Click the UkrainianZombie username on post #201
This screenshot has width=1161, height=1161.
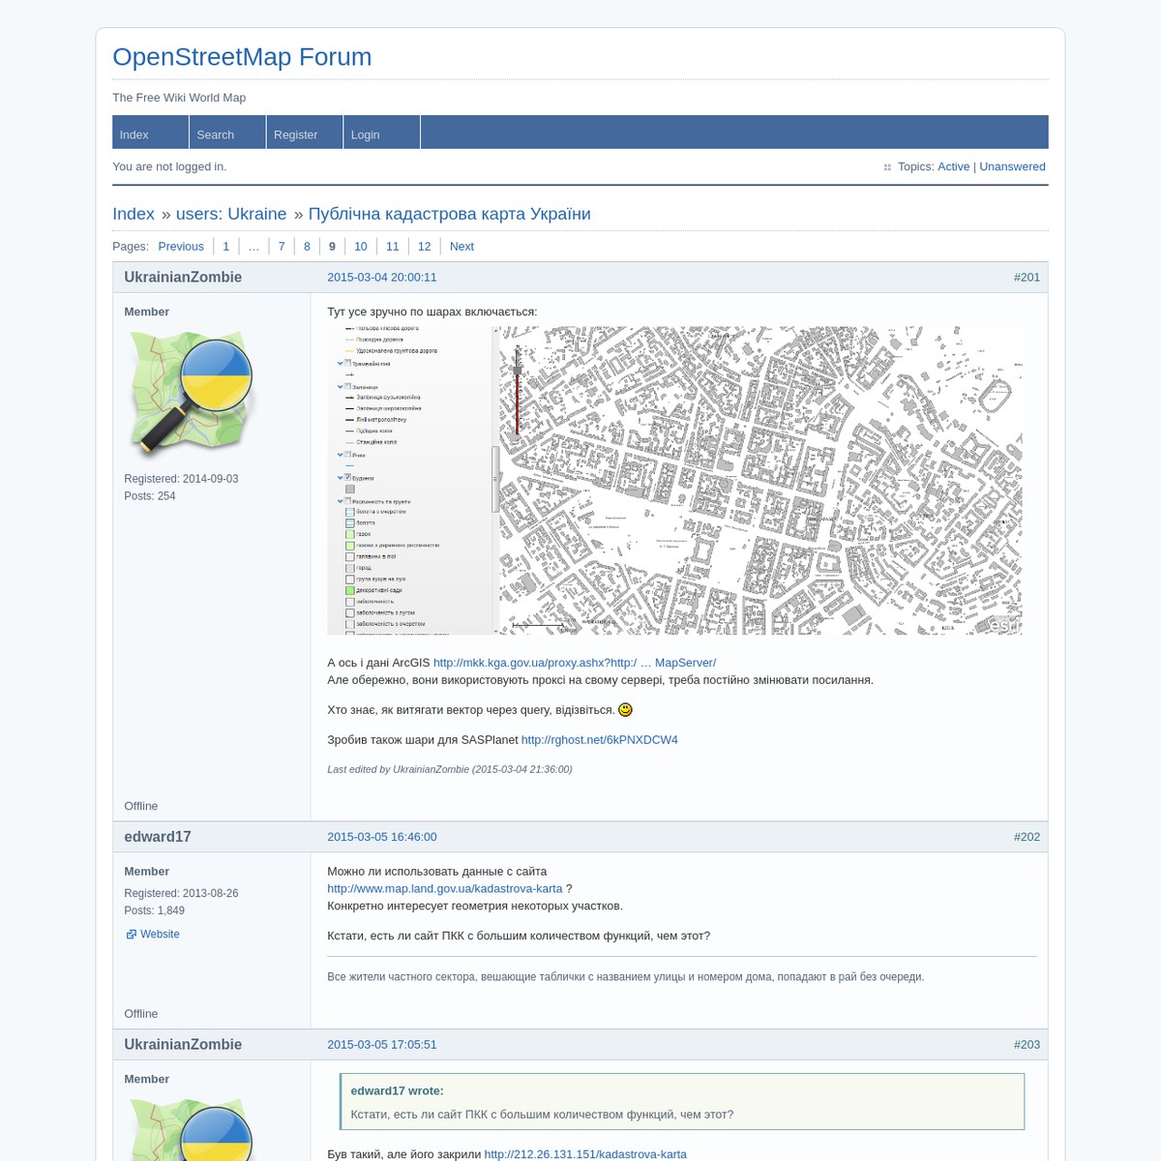pyautogui.click(x=183, y=278)
